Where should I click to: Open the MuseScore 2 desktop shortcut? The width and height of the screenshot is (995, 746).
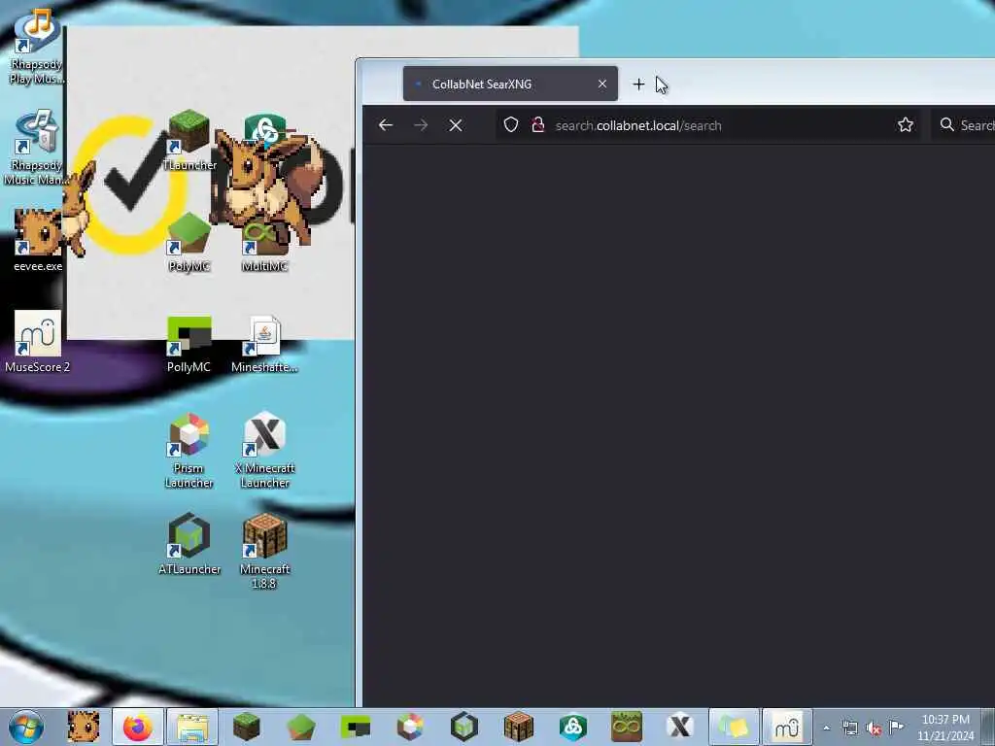coord(38,341)
